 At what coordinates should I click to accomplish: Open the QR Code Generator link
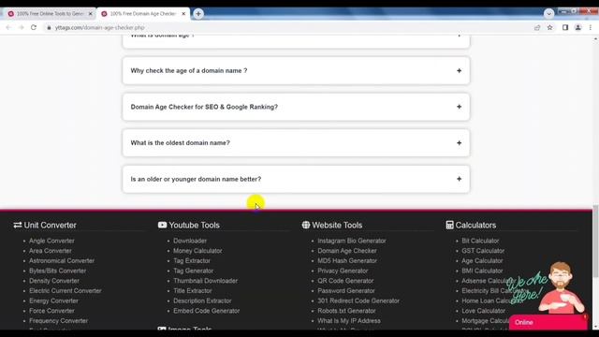point(345,281)
